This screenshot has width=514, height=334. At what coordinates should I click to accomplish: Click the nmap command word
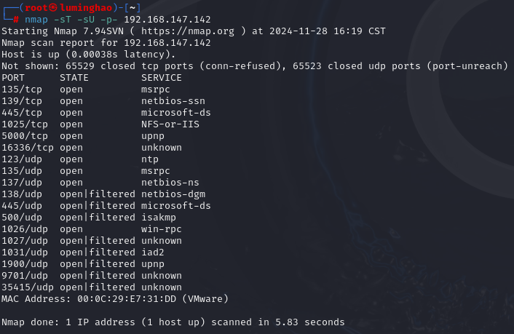coord(36,20)
